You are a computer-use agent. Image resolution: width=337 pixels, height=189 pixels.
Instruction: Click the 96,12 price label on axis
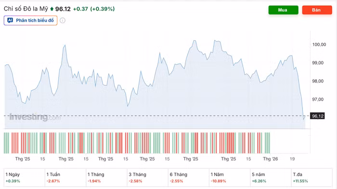click(x=317, y=116)
